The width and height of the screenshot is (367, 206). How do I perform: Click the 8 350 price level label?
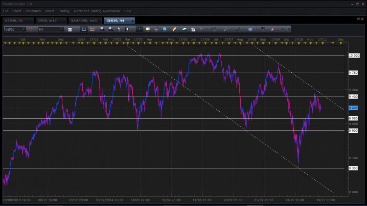[353, 168]
